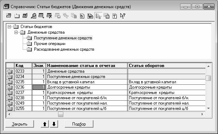The image size is (218, 134).
Task: Minimize the Справочник window
Action: click(185, 6)
